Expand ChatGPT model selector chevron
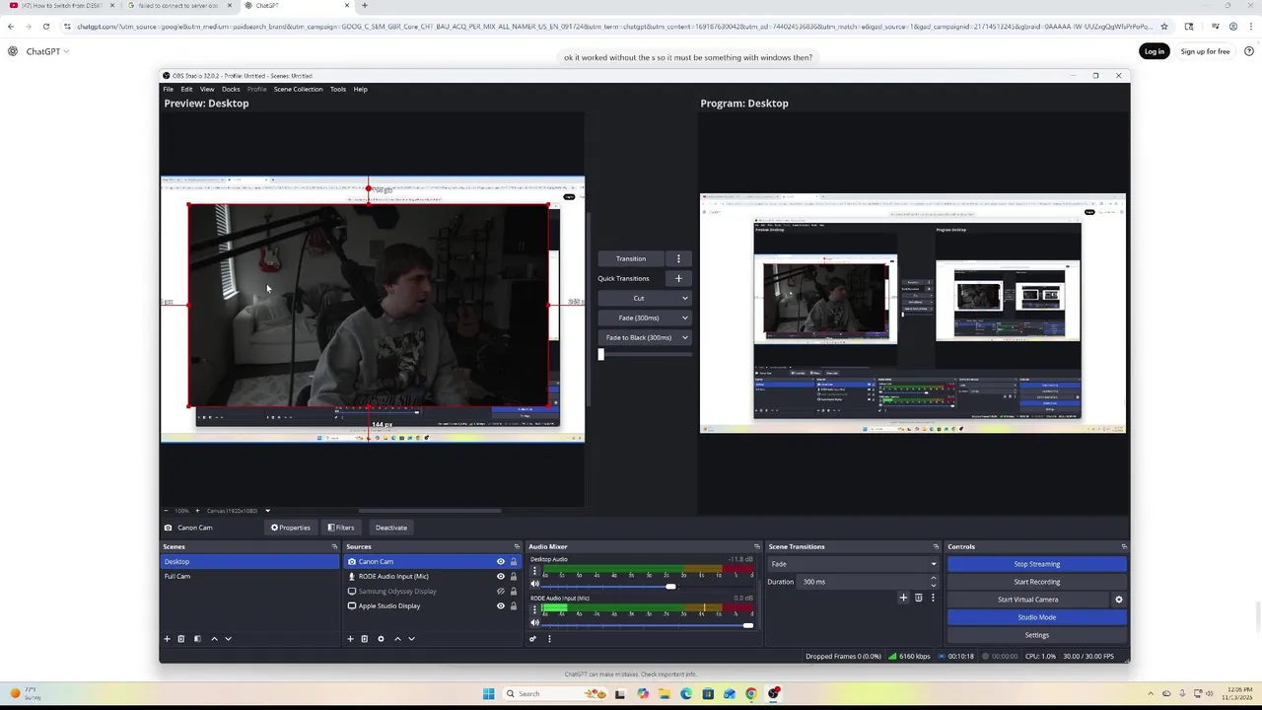The image size is (1262, 710). (66, 51)
